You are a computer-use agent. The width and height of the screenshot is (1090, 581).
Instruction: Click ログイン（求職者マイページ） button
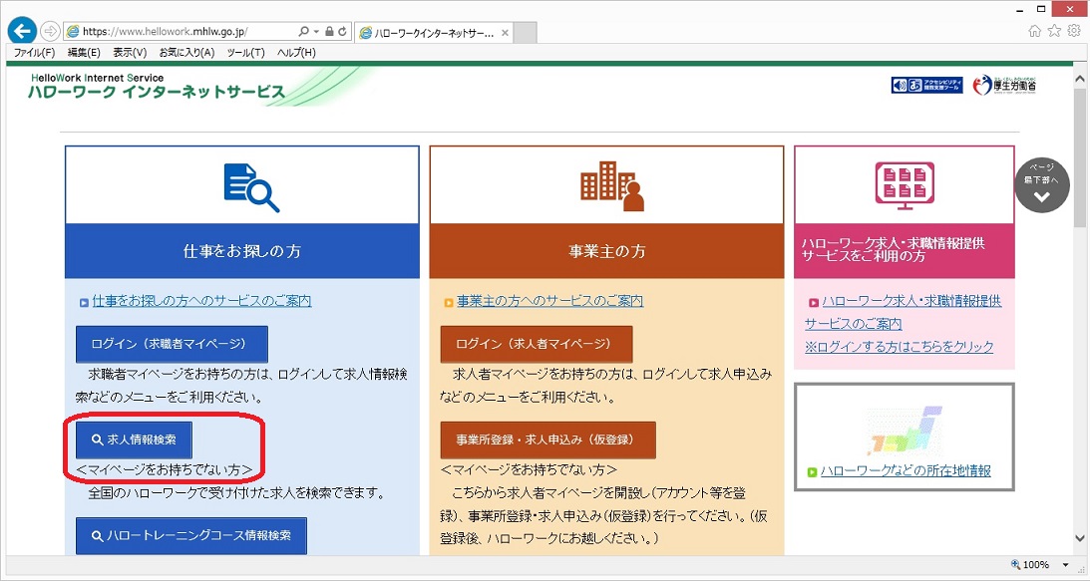coord(172,344)
